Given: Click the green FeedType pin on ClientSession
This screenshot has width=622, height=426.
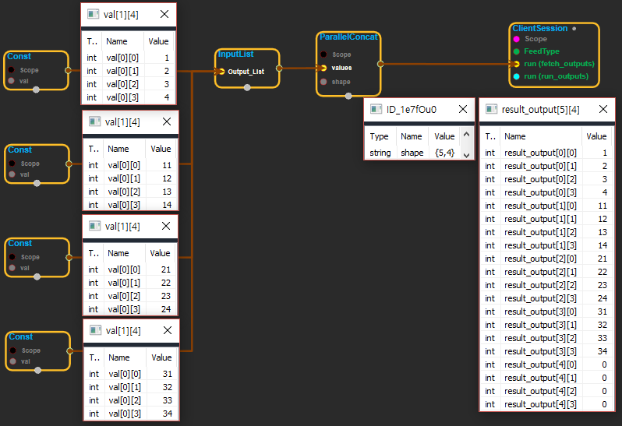Looking at the screenshot, I should coord(517,51).
